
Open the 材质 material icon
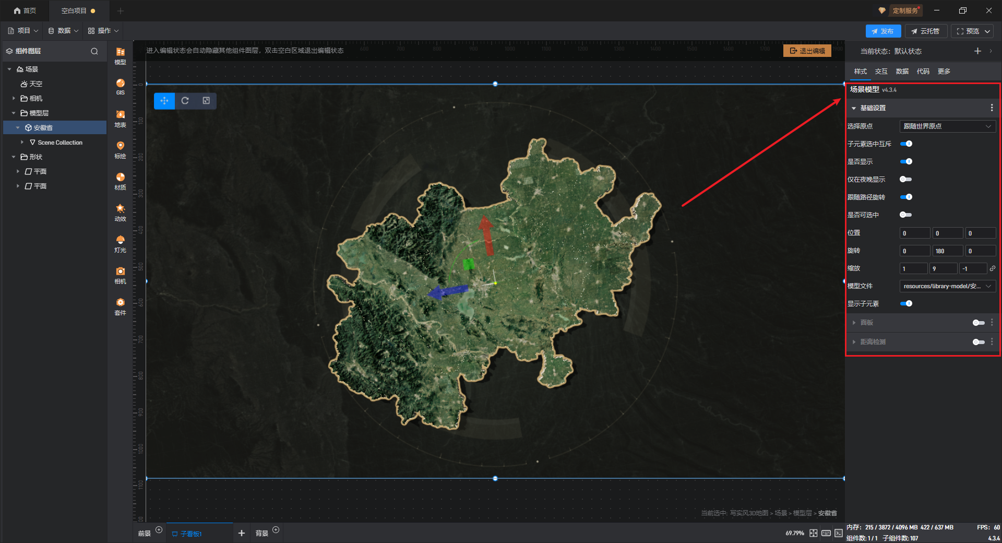click(120, 181)
